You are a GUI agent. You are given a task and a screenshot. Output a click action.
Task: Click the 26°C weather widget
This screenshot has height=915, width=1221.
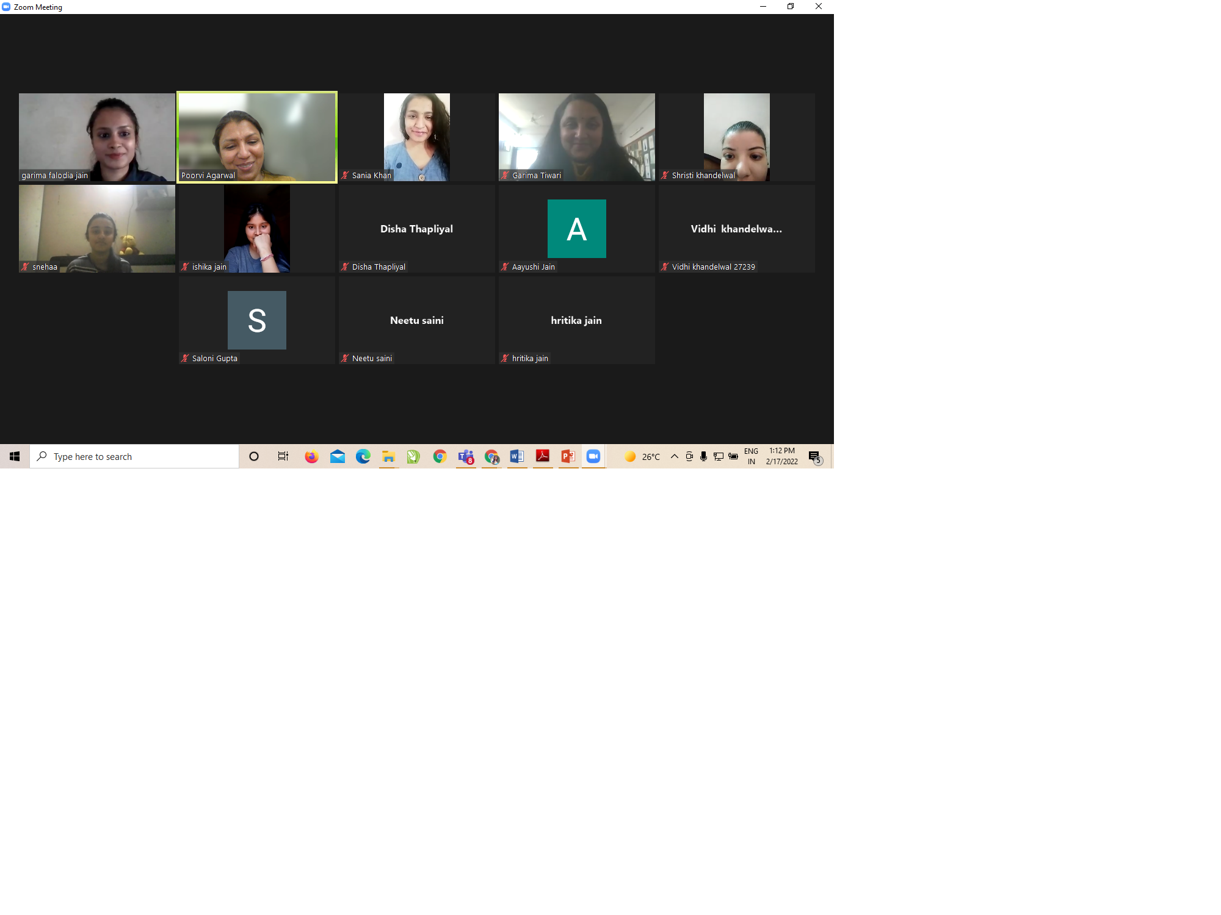(x=642, y=456)
